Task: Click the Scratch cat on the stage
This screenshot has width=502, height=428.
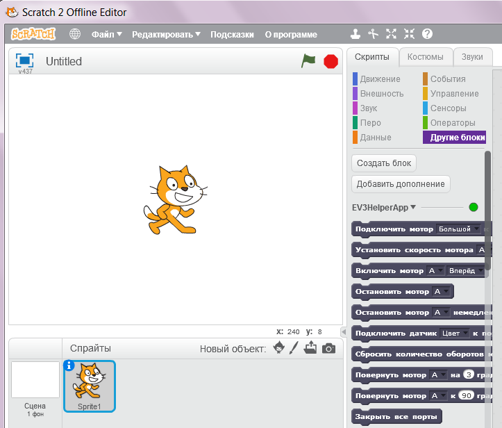Action: 175,199
